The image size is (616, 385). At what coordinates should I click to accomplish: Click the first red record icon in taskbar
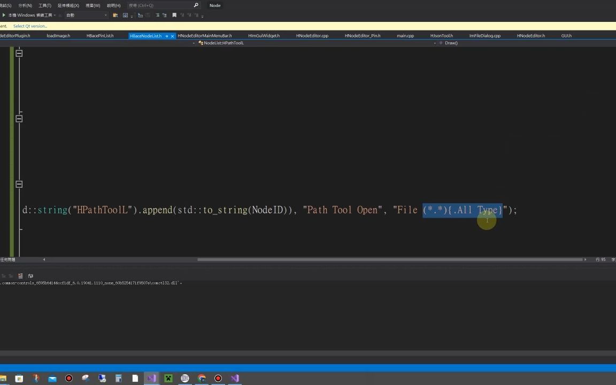coord(69,379)
